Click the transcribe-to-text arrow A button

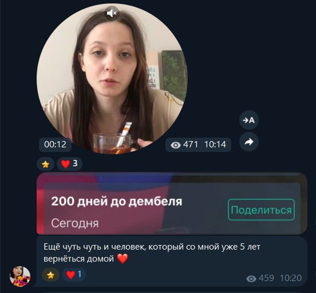click(249, 120)
